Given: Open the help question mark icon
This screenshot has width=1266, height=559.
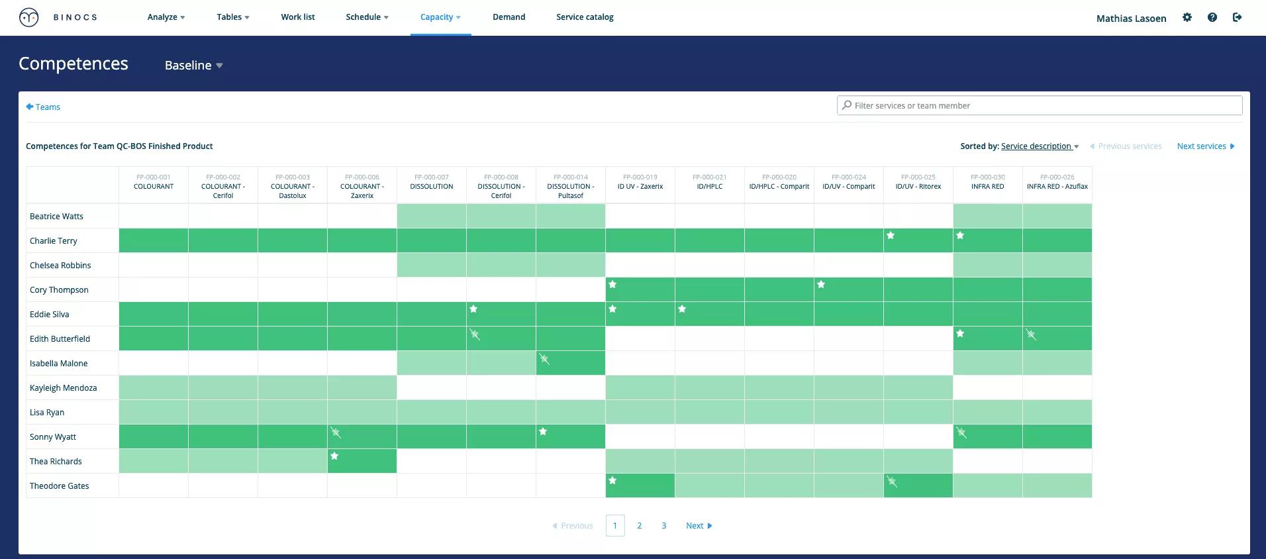Looking at the screenshot, I should pos(1212,17).
